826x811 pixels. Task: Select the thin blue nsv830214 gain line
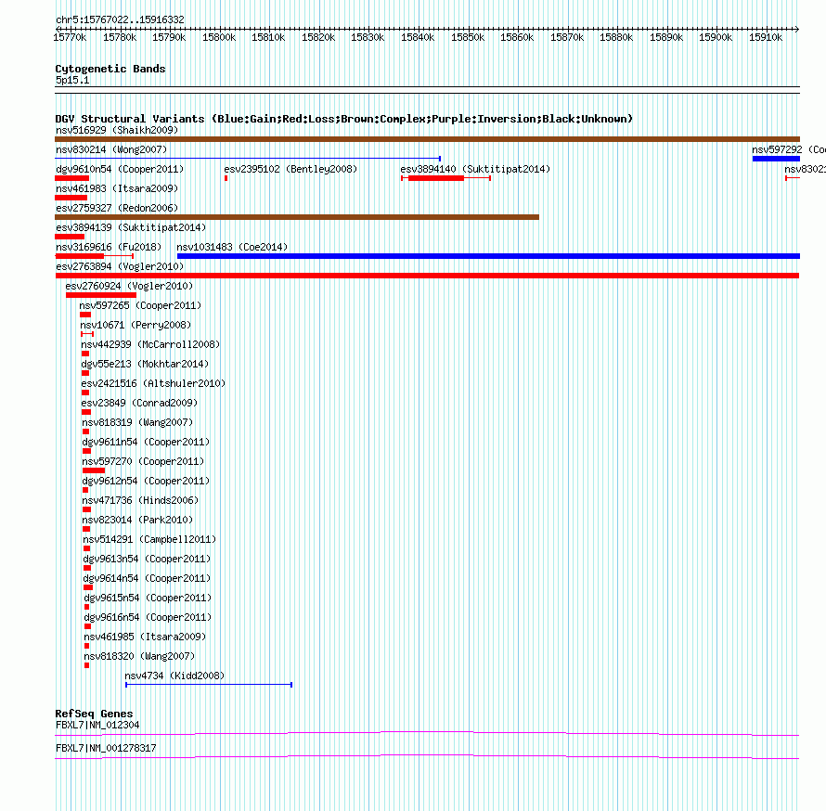248,158
